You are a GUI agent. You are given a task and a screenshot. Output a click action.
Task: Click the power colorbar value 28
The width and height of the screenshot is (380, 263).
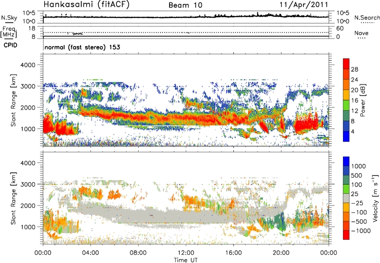tap(354, 69)
